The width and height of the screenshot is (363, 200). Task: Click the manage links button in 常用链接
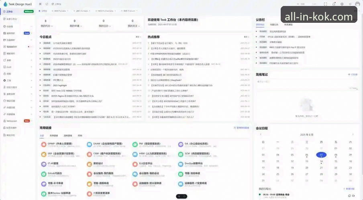(241, 128)
